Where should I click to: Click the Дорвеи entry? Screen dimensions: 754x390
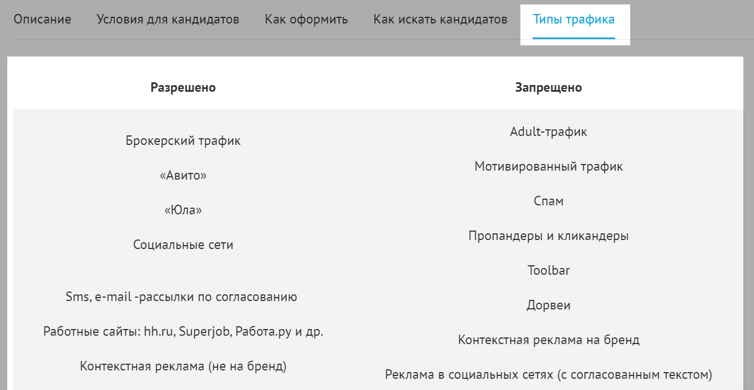[x=548, y=306]
